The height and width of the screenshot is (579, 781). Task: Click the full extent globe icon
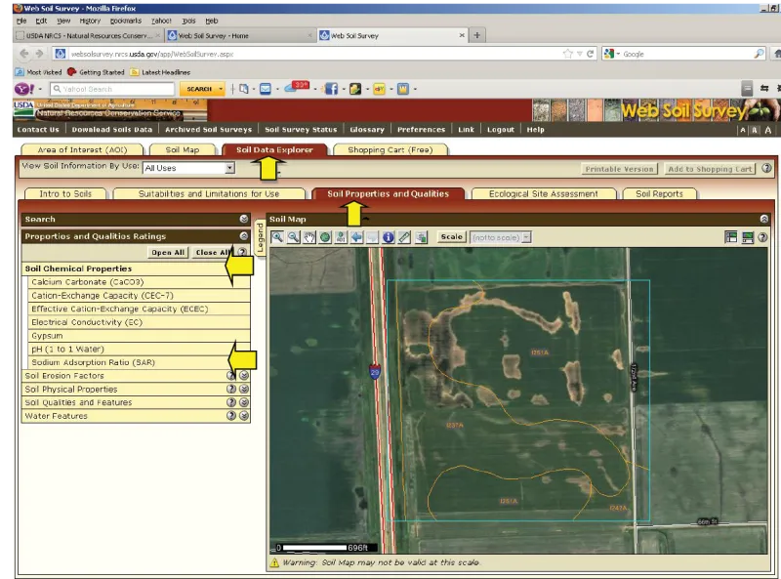pyautogui.click(x=325, y=237)
